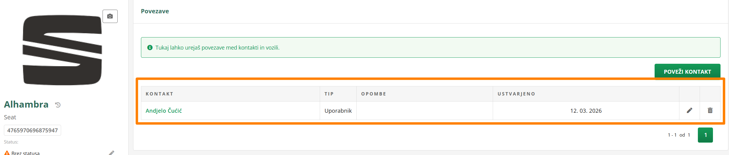Go to pagination page 1
This screenshot has width=729, height=155.
pos(705,135)
